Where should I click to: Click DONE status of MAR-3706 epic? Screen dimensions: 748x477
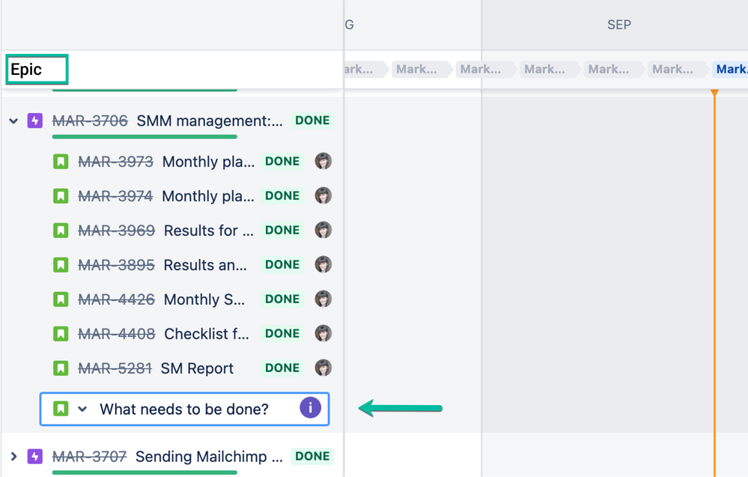pyautogui.click(x=312, y=121)
